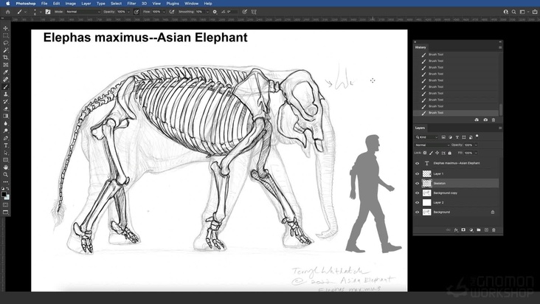Create a new layer group
Image resolution: width=540 pixels, height=304 pixels.
(478, 230)
